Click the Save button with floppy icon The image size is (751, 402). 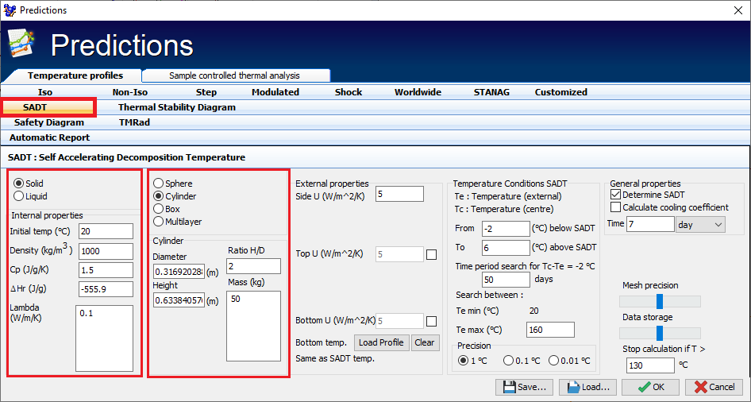(524, 387)
